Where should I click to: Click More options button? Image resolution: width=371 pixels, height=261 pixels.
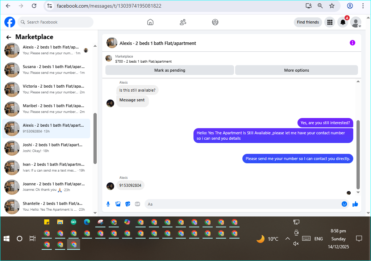[x=296, y=70]
